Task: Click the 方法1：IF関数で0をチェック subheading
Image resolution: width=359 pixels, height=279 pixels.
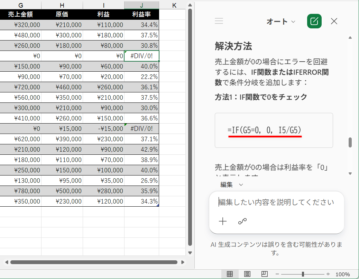Action: tap(261, 97)
